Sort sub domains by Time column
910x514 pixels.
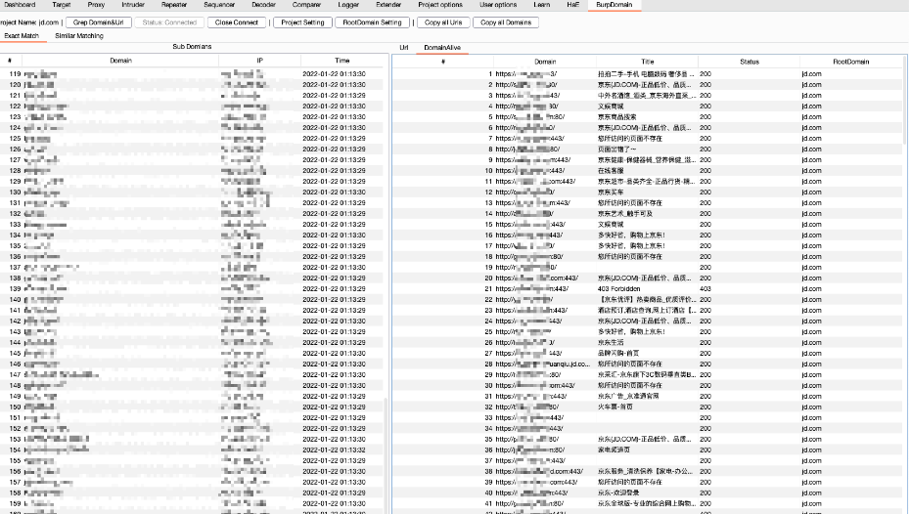pos(341,61)
